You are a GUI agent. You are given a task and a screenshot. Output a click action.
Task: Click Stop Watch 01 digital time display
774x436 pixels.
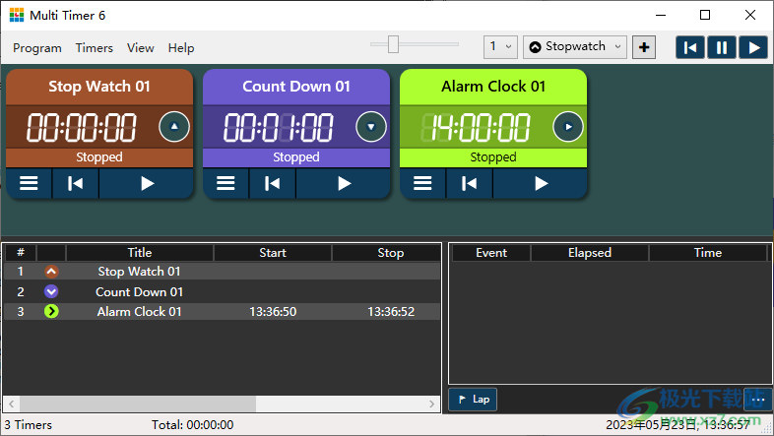point(82,127)
